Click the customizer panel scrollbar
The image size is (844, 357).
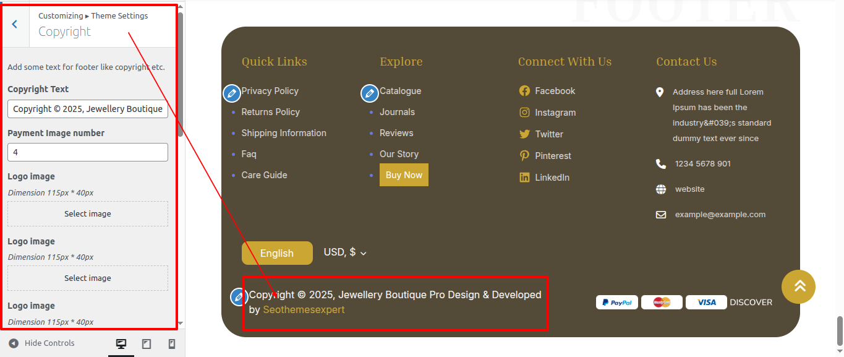[x=181, y=74]
